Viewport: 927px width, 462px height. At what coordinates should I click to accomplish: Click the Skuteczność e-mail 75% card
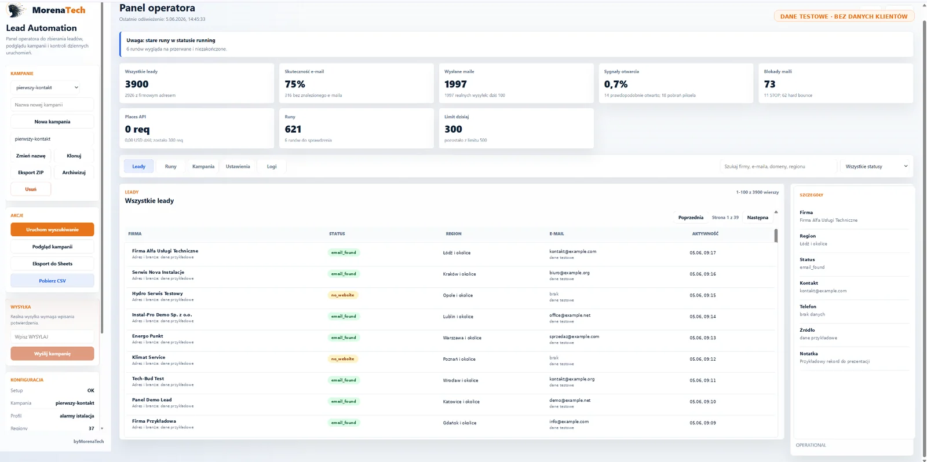356,83
